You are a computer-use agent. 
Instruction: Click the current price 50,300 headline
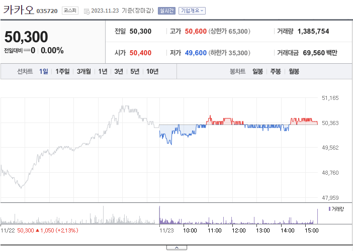(x=26, y=37)
